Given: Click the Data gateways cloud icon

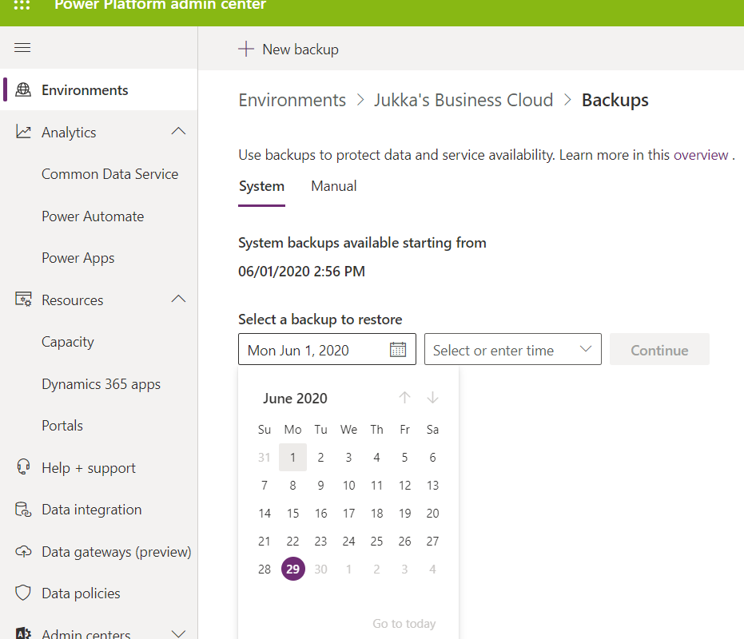Looking at the screenshot, I should (x=23, y=551).
